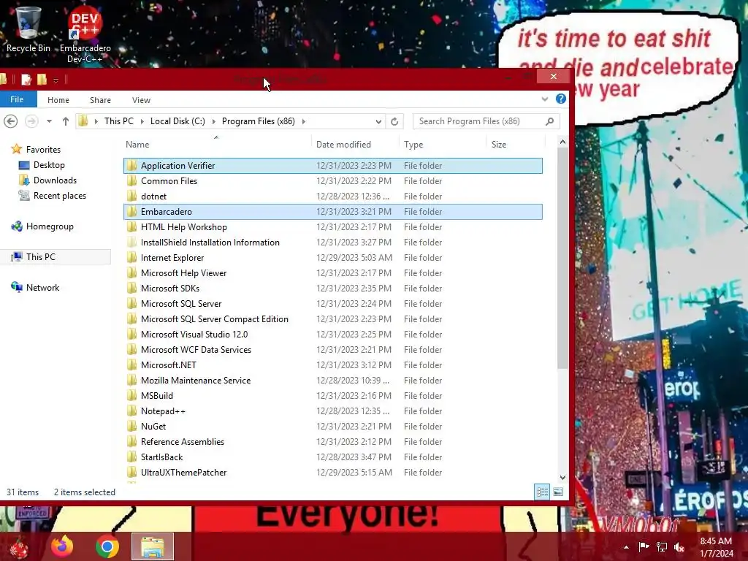
Task: Select the Notepad++ folder
Action: 332,411
